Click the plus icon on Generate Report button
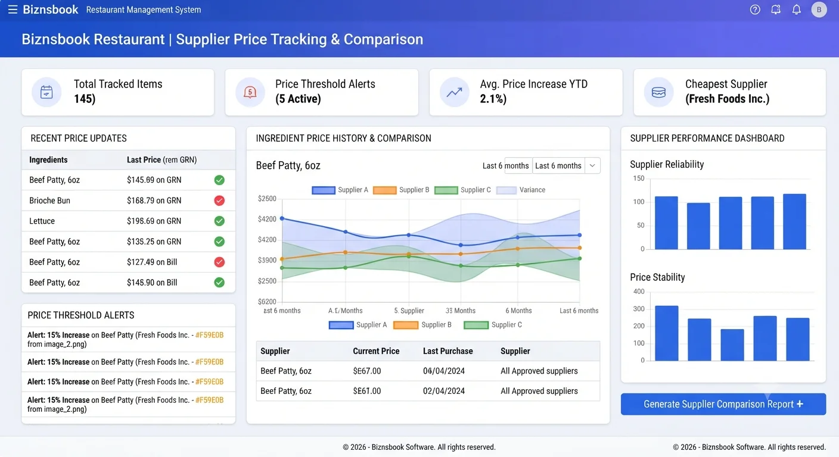The width and height of the screenshot is (839, 457). click(x=800, y=404)
